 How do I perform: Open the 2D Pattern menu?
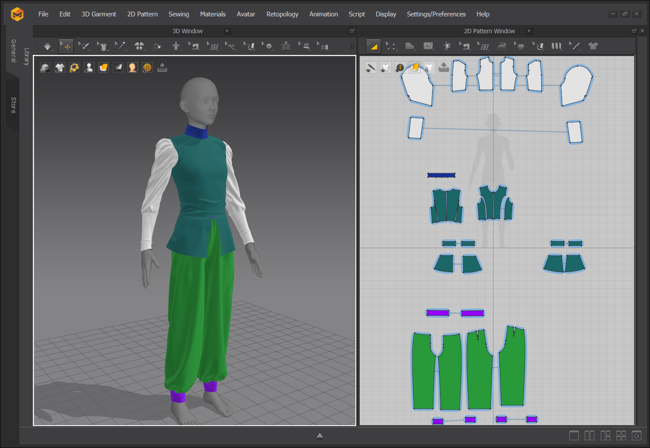[x=142, y=14]
